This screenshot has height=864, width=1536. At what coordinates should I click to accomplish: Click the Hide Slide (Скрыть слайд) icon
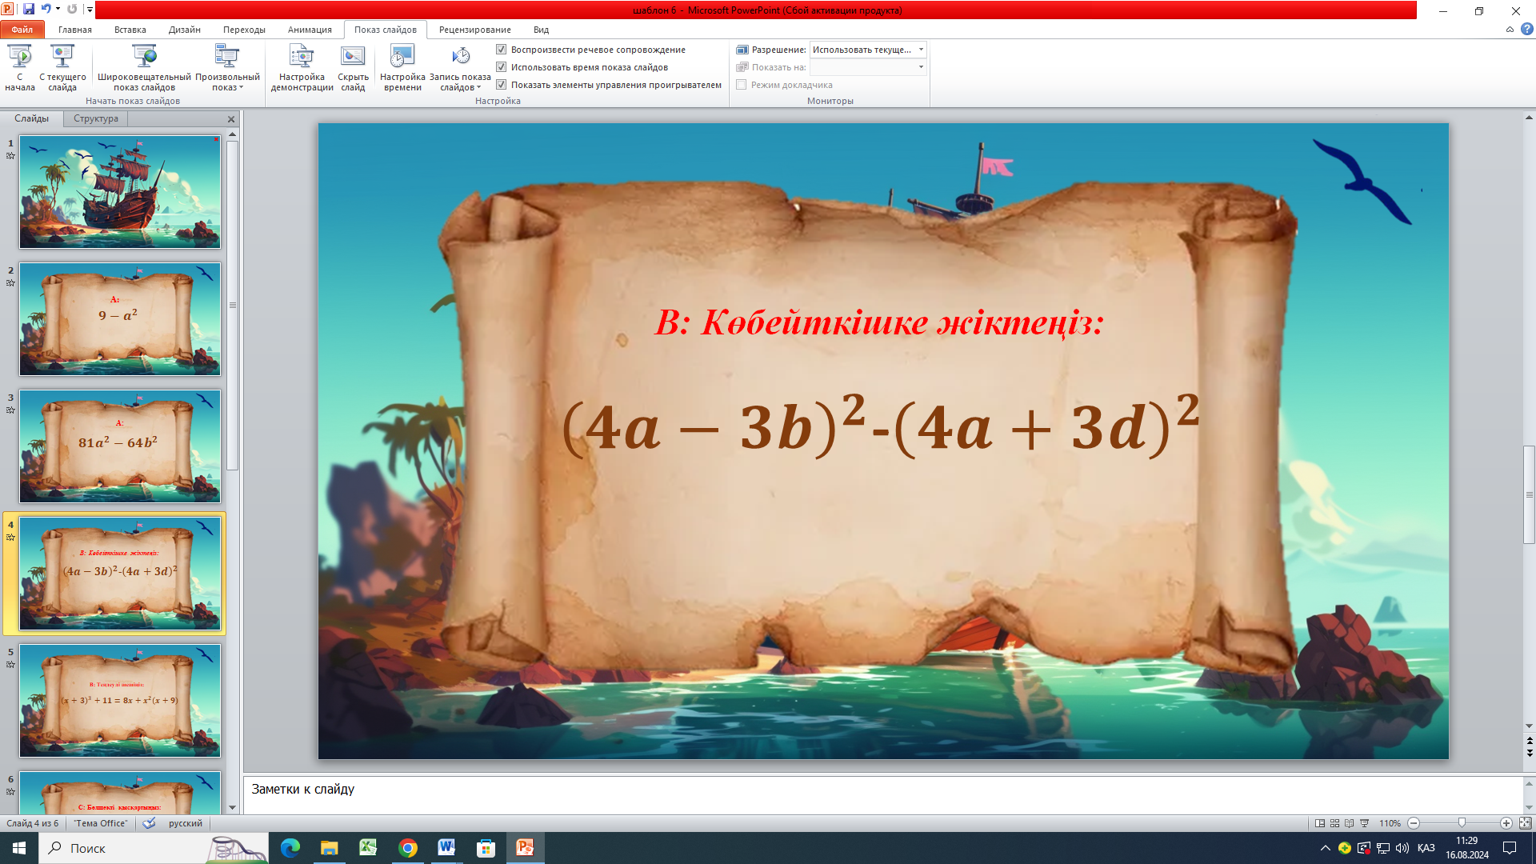coord(353,57)
